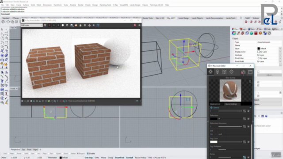
Task: Click Record History in status bar
Action: coord(141,158)
